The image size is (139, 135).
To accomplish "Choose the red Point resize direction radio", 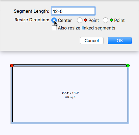I will tap(80, 20).
